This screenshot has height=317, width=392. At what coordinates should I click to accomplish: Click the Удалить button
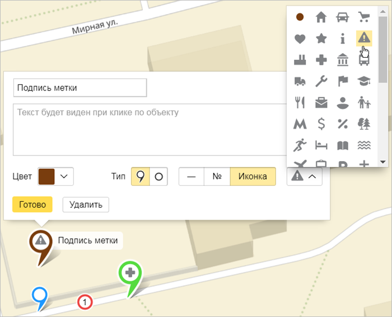click(x=86, y=204)
